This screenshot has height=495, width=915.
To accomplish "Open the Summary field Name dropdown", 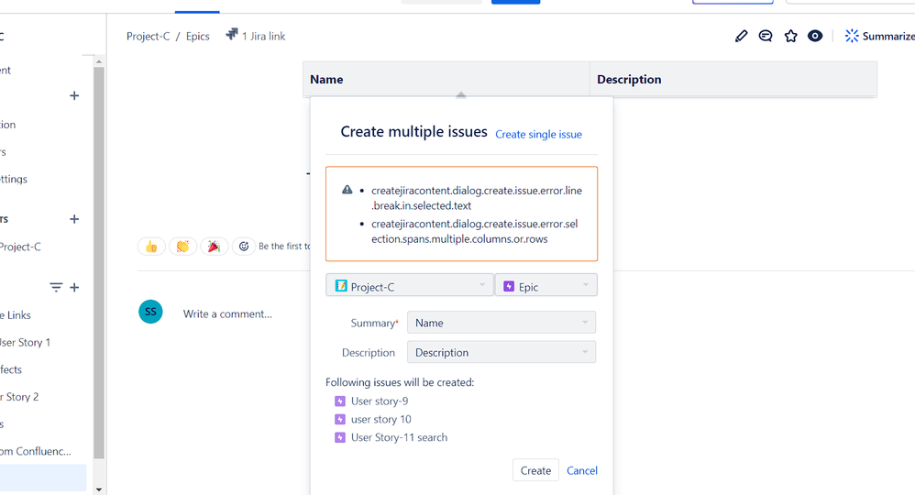I will click(502, 323).
